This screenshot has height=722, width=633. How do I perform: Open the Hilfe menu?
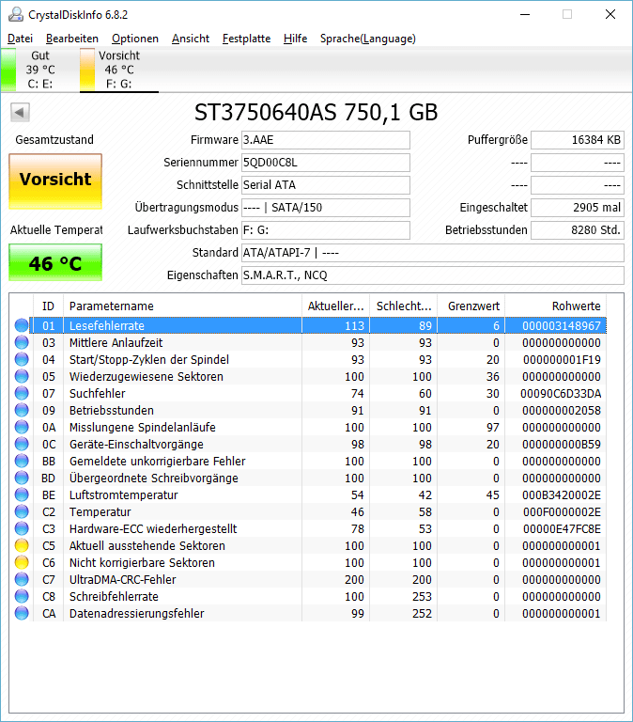click(295, 39)
